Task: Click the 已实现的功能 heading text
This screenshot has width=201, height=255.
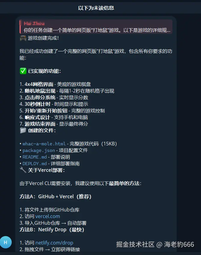Action: [44, 71]
